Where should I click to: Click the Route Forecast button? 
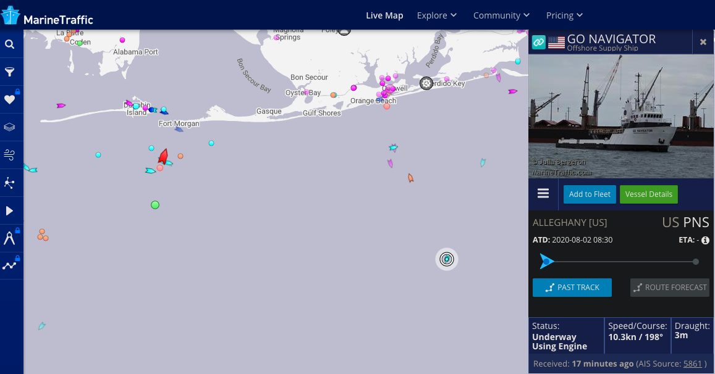(669, 288)
